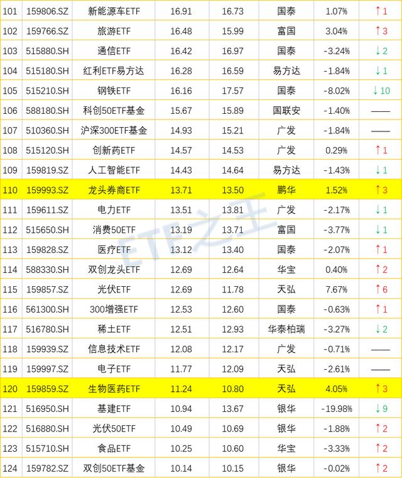402x478 pixels.
Task: Click highlighted 龙头券商ETF name cell
Action: coord(114,190)
